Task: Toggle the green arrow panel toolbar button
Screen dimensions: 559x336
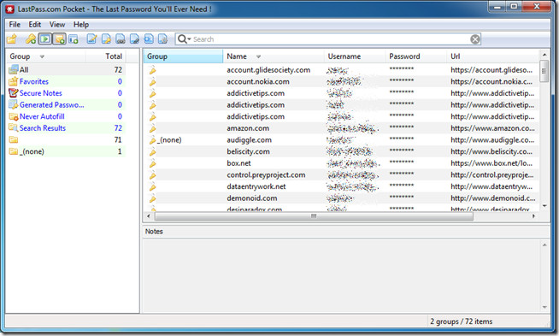Action: 45,38
